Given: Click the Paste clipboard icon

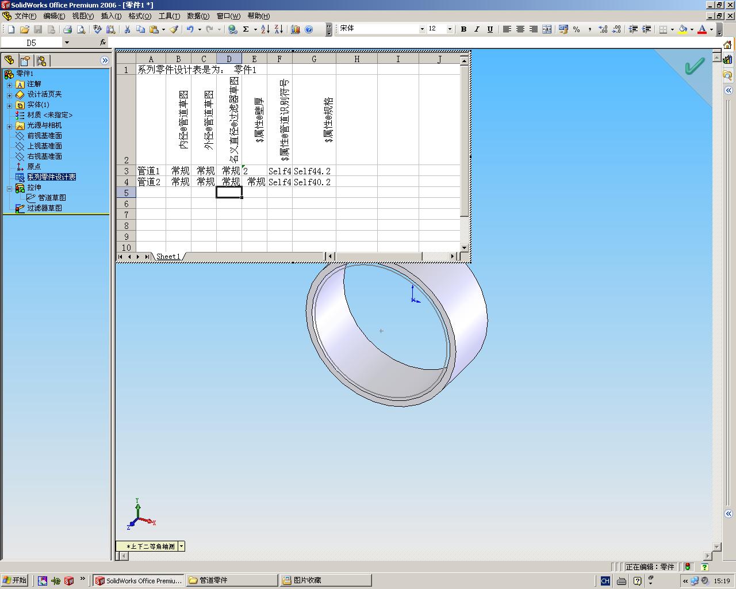Looking at the screenshot, I should pos(154,29).
